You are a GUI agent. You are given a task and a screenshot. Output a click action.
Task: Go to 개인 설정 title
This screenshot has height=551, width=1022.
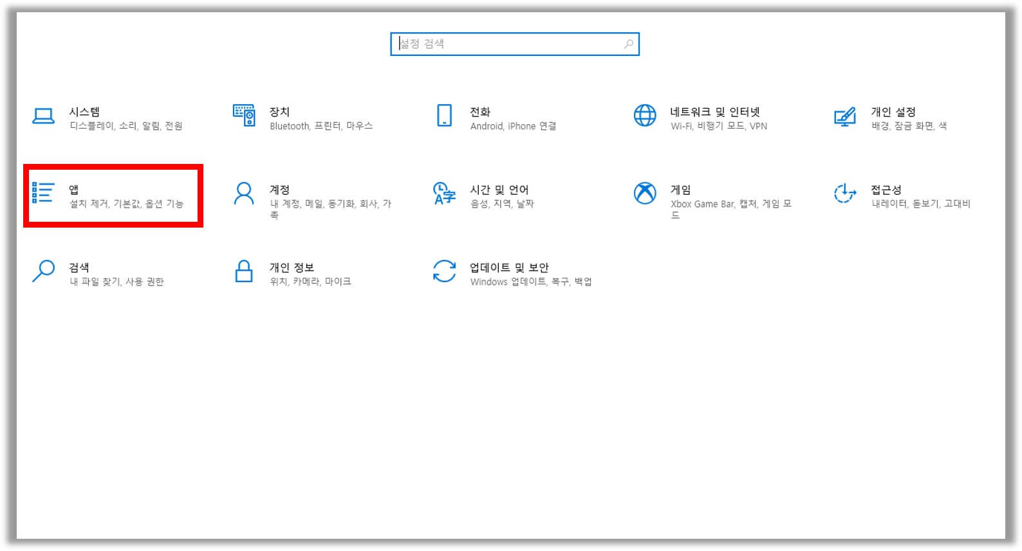(x=893, y=112)
